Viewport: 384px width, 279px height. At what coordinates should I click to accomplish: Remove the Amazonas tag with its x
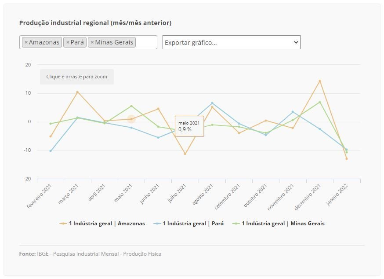pyautogui.click(x=26, y=42)
